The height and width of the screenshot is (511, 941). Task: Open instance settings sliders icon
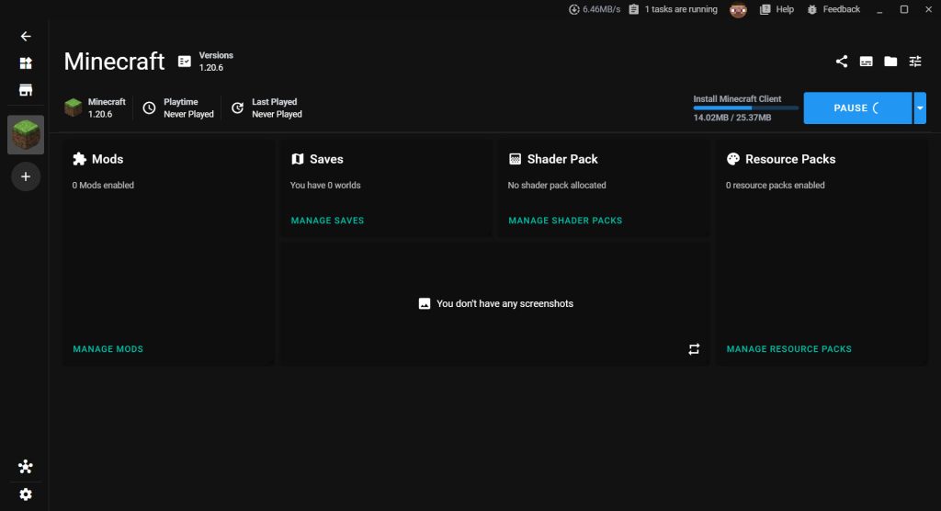coord(915,62)
